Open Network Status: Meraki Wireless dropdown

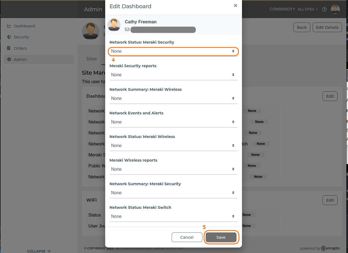(x=173, y=146)
